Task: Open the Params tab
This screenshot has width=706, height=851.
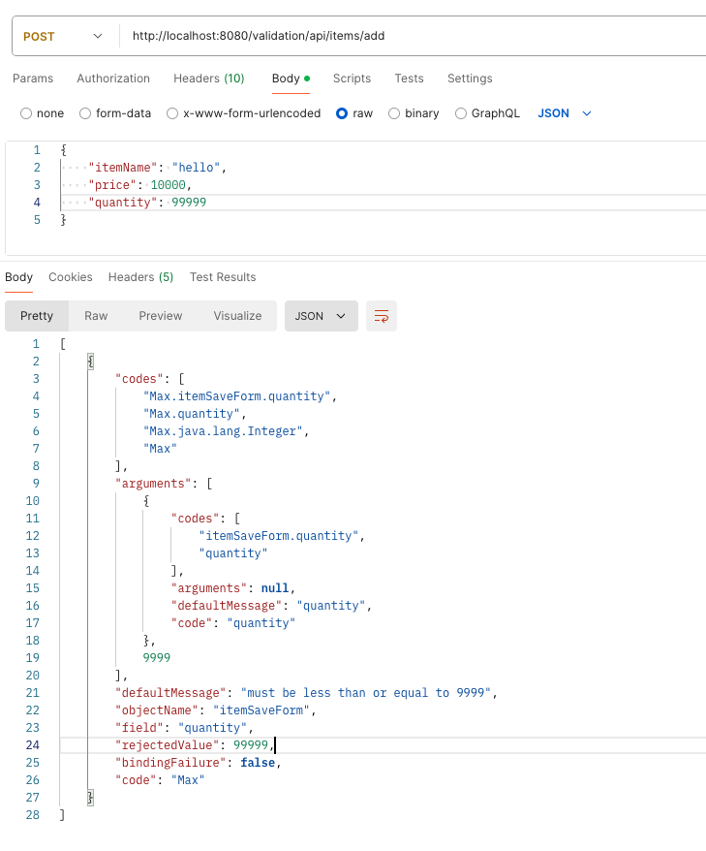Action: (x=33, y=79)
